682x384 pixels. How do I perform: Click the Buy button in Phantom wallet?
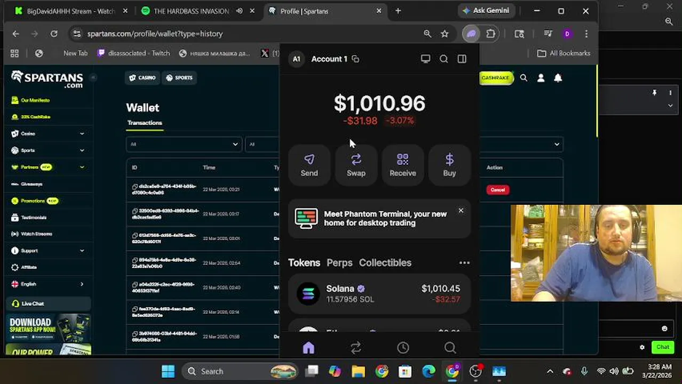449,165
